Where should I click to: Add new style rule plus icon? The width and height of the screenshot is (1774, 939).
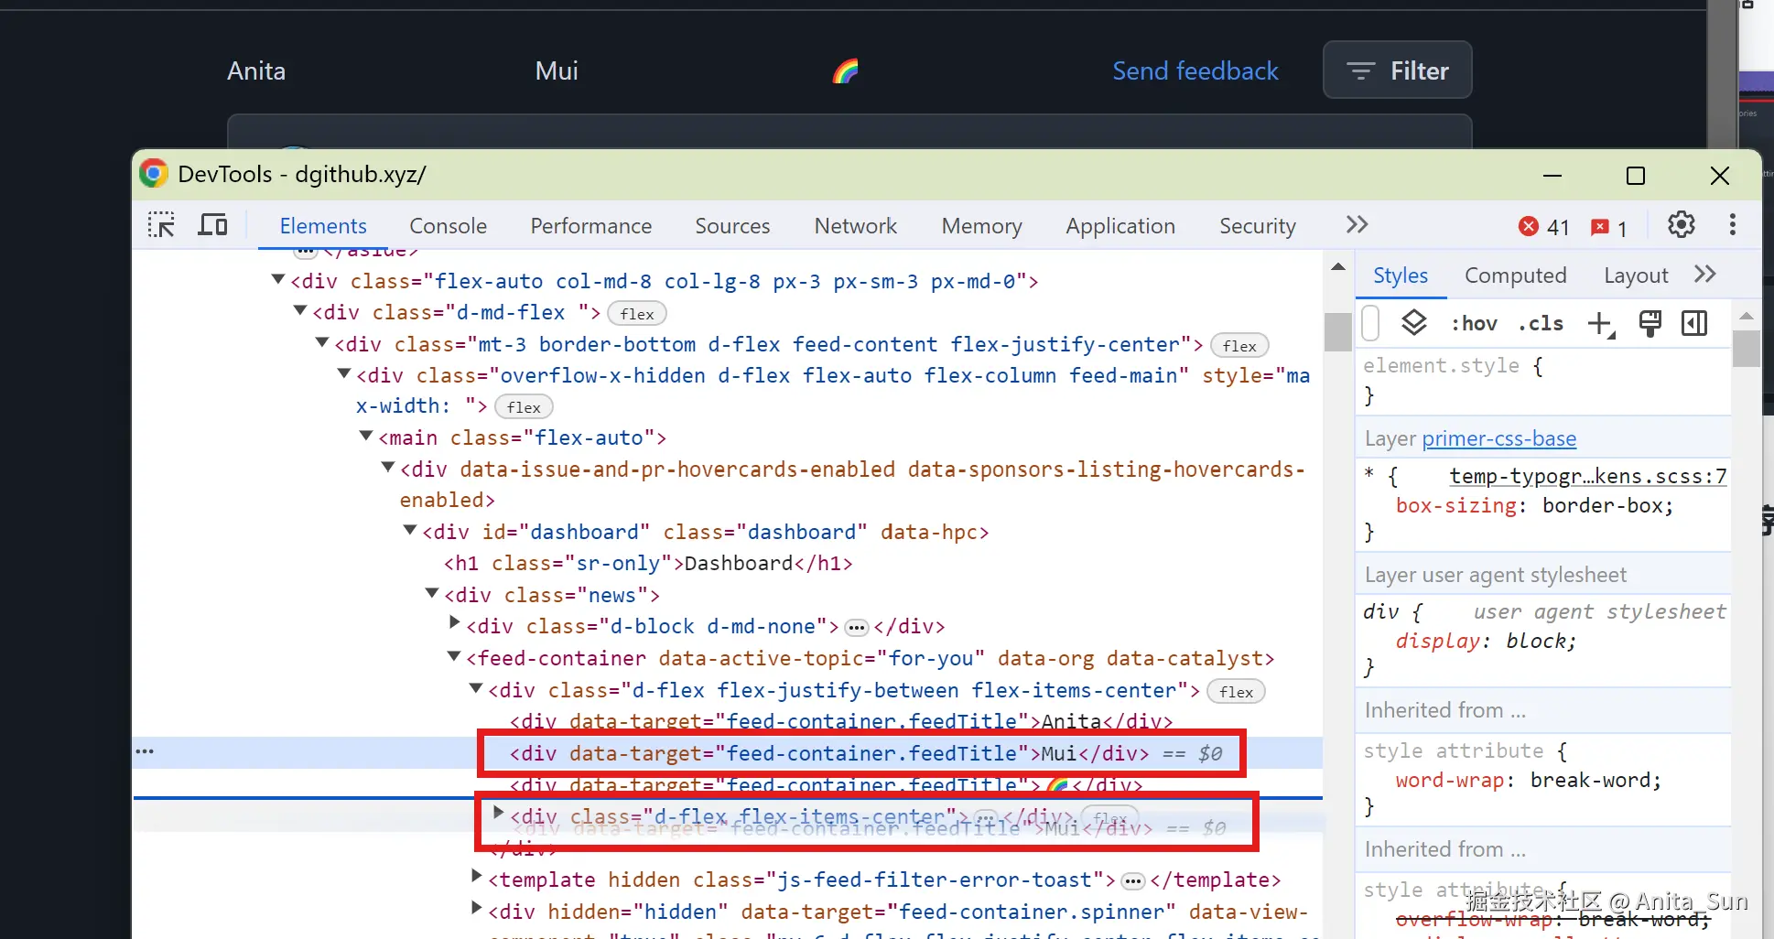click(x=1601, y=323)
